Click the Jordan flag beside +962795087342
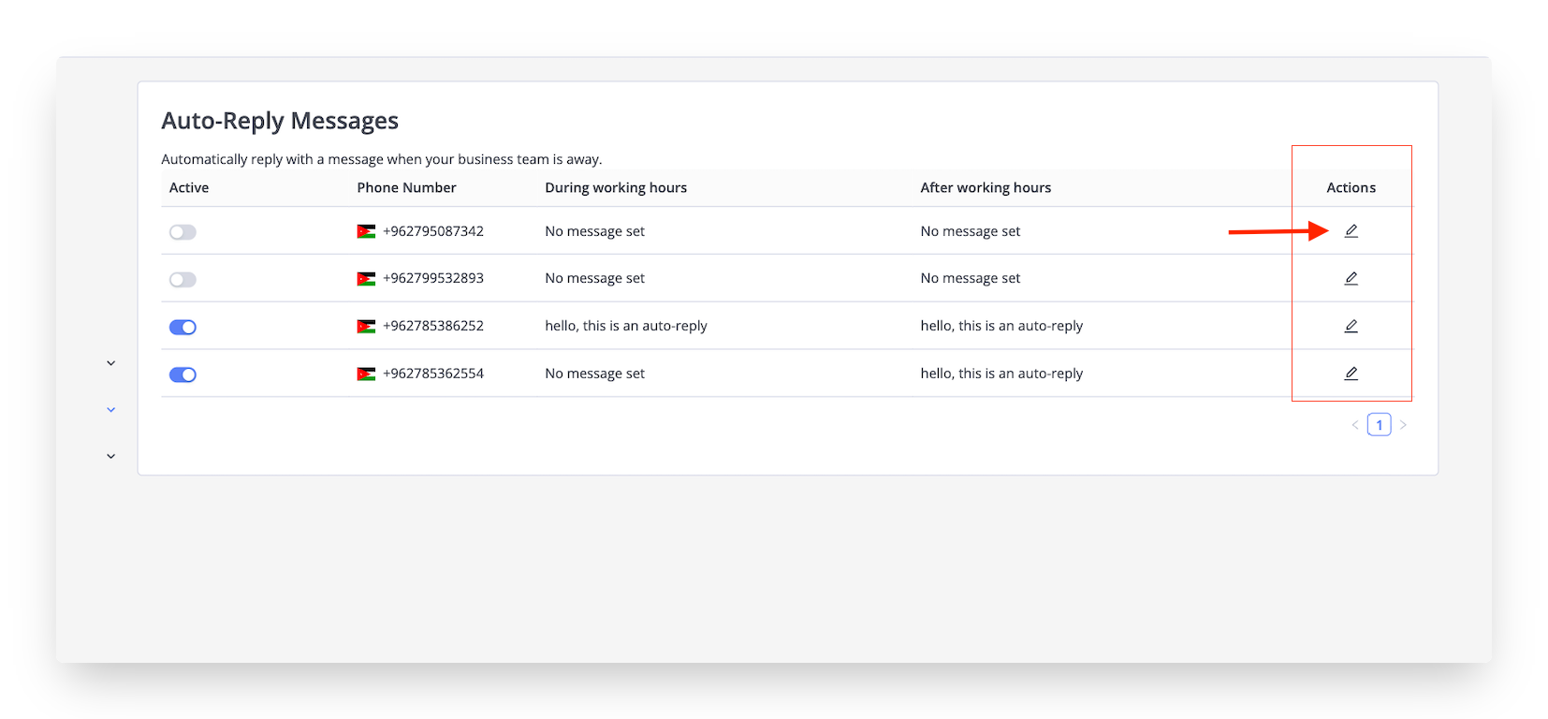Screen dimensions: 1548x719 [366, 230]
